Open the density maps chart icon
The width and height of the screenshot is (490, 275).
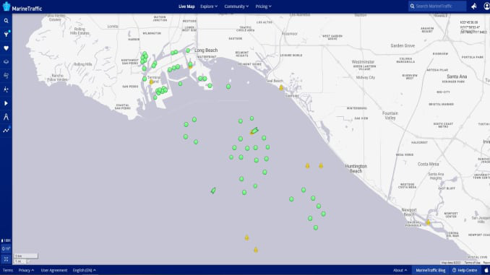pos(6,130)
